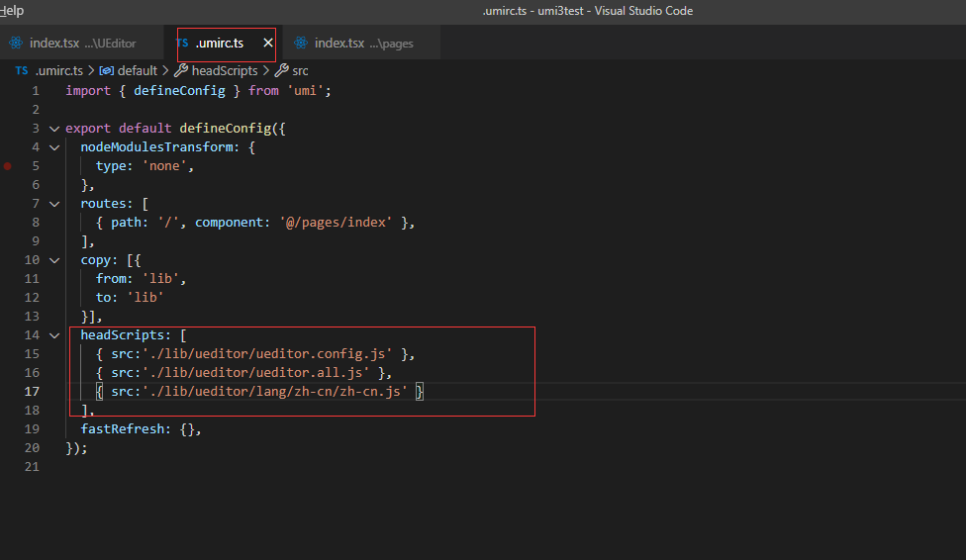
Task: Click wrench icon beside headScripts breadcrumb
Action: tap(181, 71)
